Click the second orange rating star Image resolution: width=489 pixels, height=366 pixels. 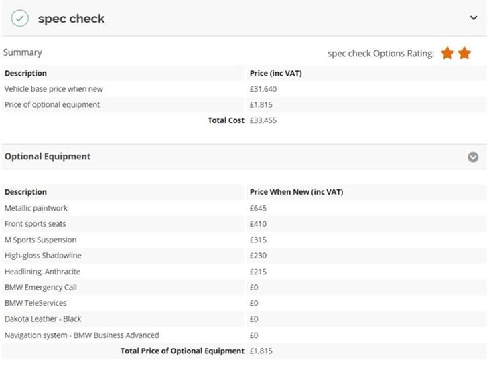coord(464,53)
